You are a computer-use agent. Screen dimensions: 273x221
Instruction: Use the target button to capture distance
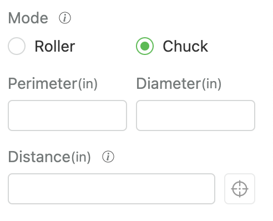click(240, 189)
